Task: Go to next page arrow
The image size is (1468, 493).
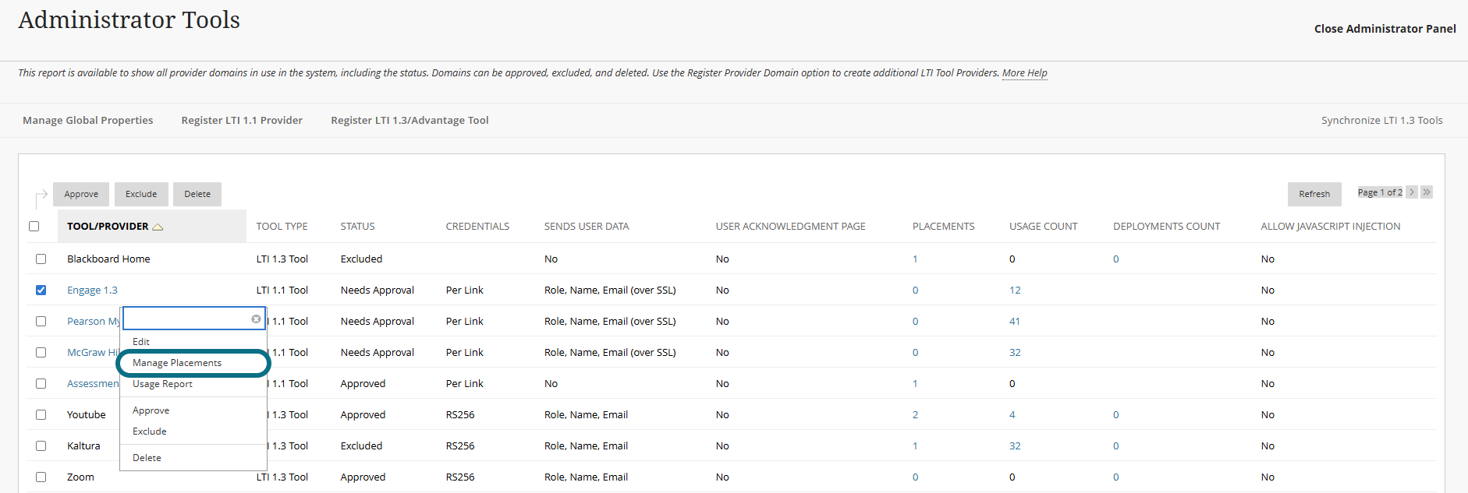Action: click(x=1412, y=192)
